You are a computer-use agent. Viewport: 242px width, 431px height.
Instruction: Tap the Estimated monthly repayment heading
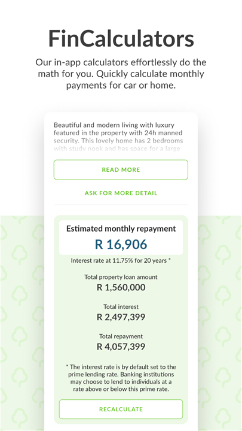coord(121,229)
